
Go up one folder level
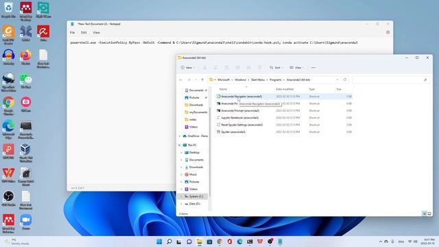(x=202, y=80)
